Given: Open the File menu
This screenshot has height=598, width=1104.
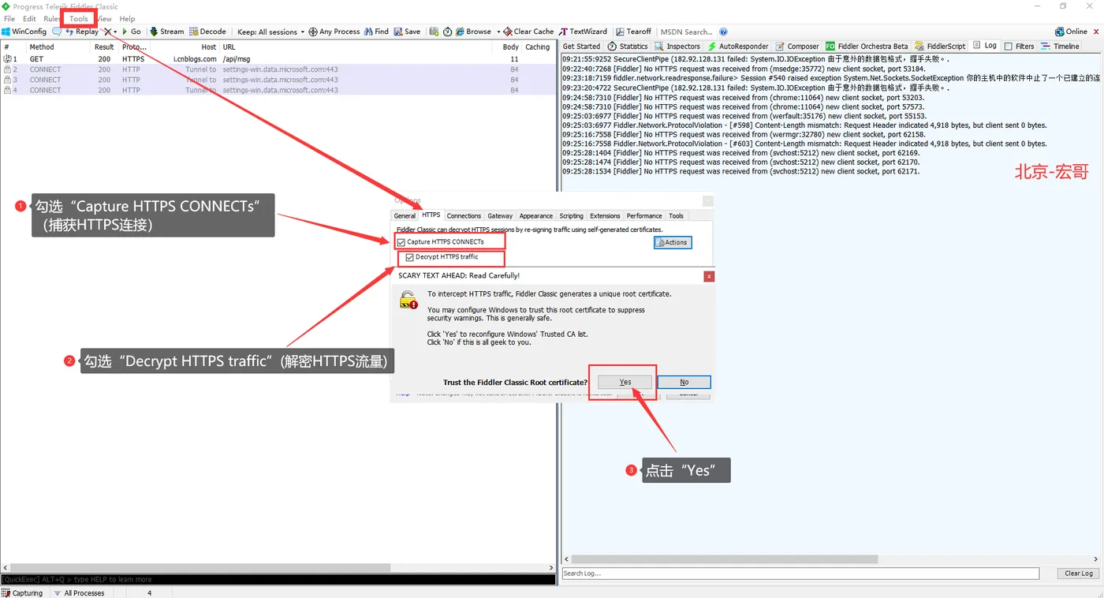Looking at the screenshot, I should [9, 18].
